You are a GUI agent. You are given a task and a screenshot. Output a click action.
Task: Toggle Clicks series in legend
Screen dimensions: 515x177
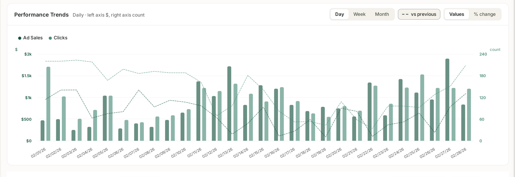(x=58, y=38)
